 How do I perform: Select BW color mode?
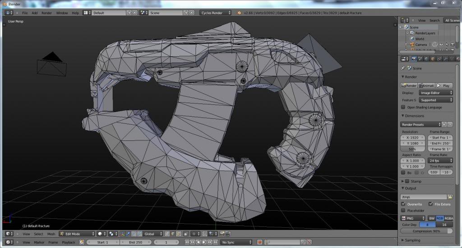tap(432, 218)
